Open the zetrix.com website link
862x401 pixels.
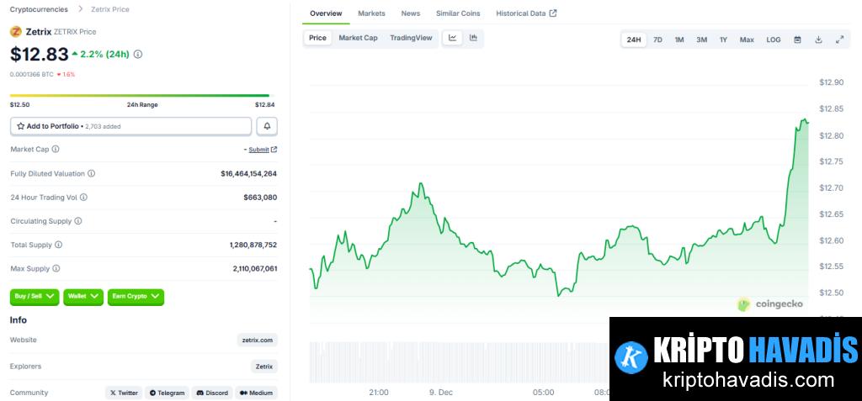coord(257,340)
